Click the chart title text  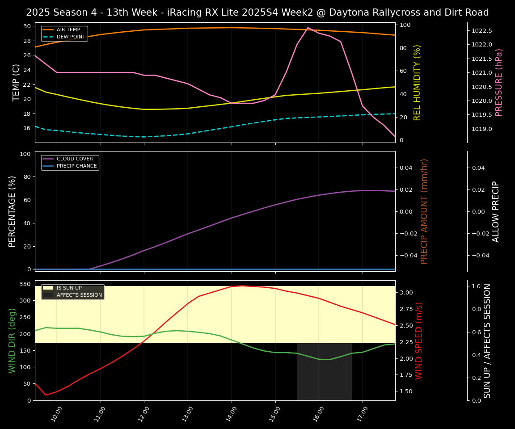(257, 13)
